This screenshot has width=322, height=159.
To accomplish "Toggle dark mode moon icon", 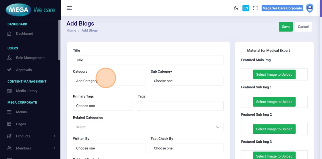I will (x=236, y=8).
